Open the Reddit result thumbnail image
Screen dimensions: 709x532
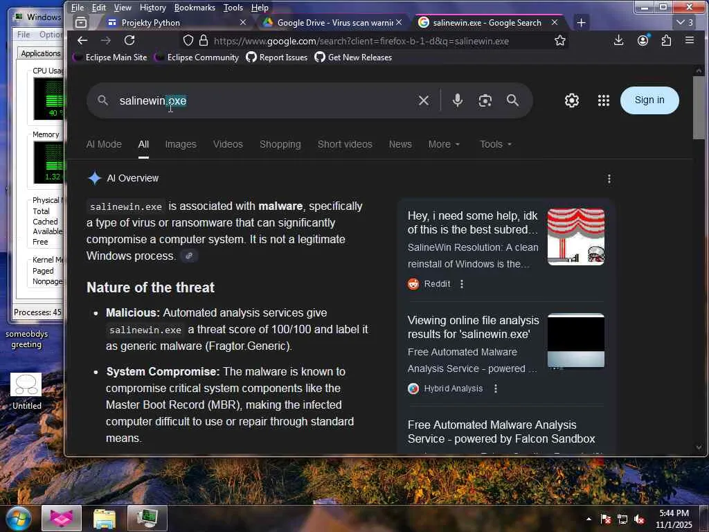576,237
